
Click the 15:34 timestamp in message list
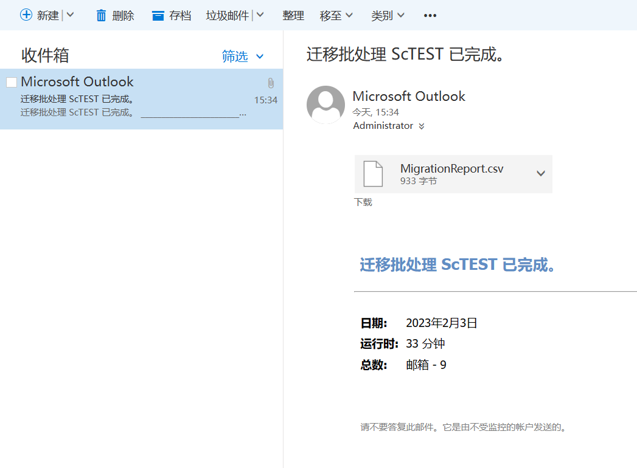[x=266, y=100]
